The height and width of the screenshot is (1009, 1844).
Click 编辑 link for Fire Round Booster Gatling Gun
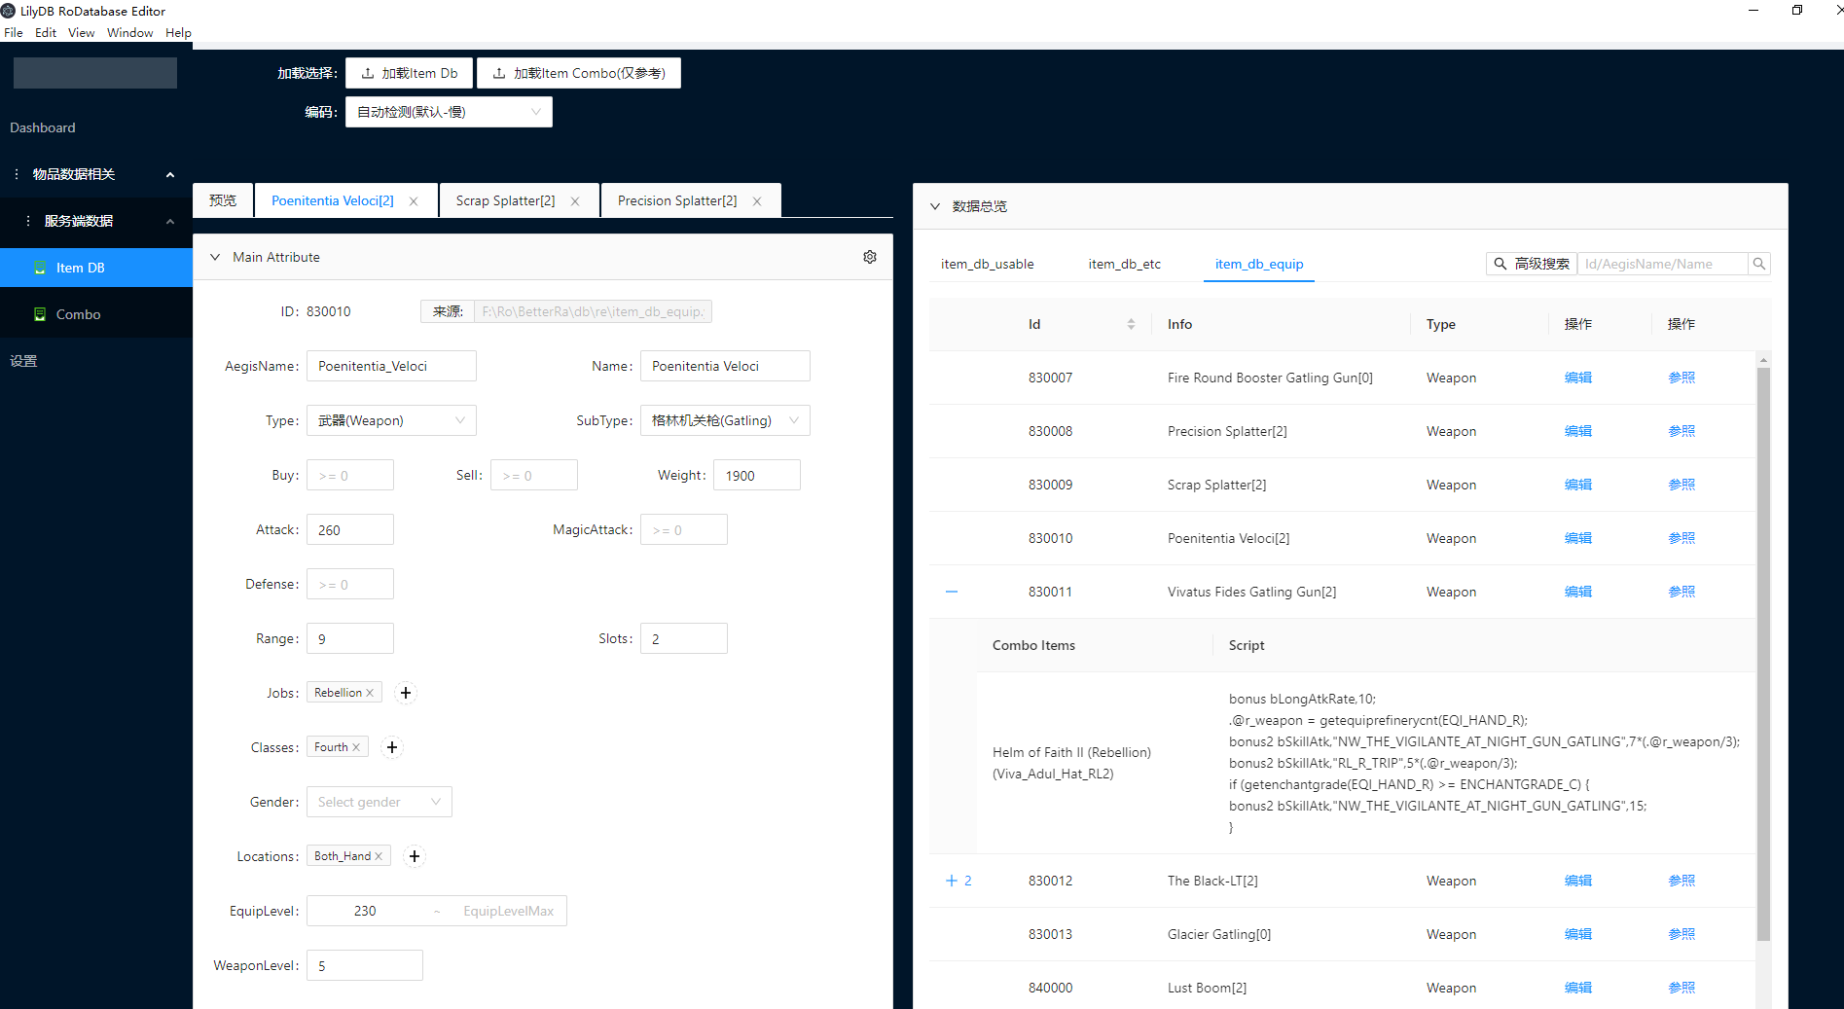[1577, 378]
